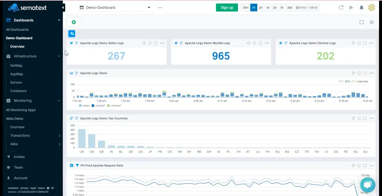This screenshot has height=196, width=382.
Task: Add a dashboard filter with the blue filter button
Action: (72, 34)
